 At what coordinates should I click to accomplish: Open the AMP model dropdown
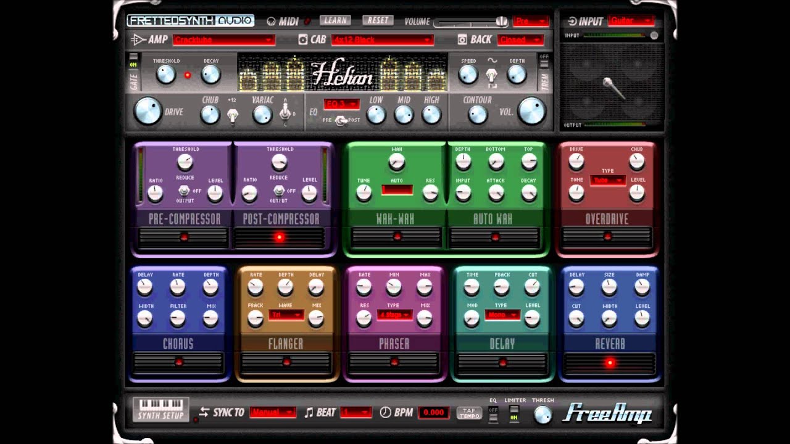tap(224, 40)
